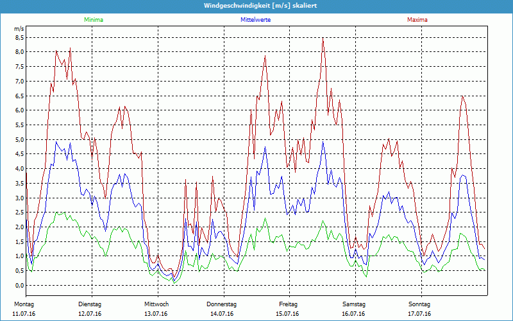The height and width of the screenshot is (321, 513).
Task: Click the 2,5 y-axis value
Action: [20, 213]
